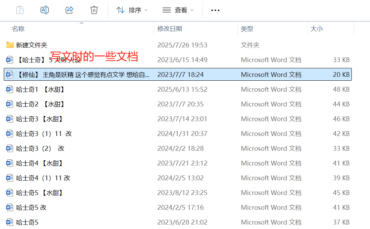Click Word icon of 哈士奇5 改
Image resolution: width=370 pixels, height=229 pixels.
(x=9, y=207)
